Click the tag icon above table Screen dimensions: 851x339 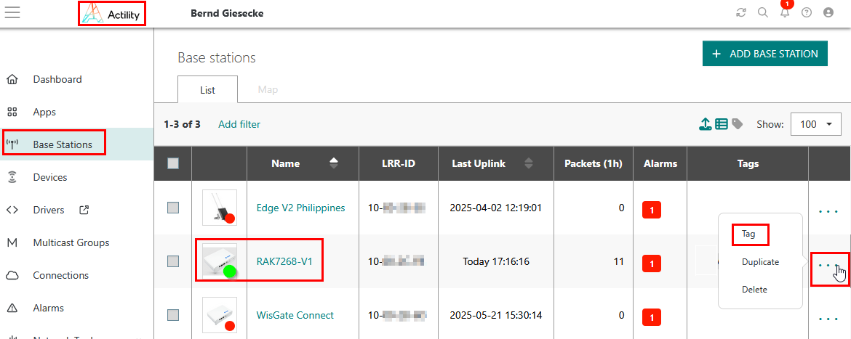[x=737, y=125]
